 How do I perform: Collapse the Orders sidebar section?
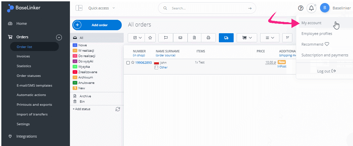pyautogui.click(x=59, y=37)
